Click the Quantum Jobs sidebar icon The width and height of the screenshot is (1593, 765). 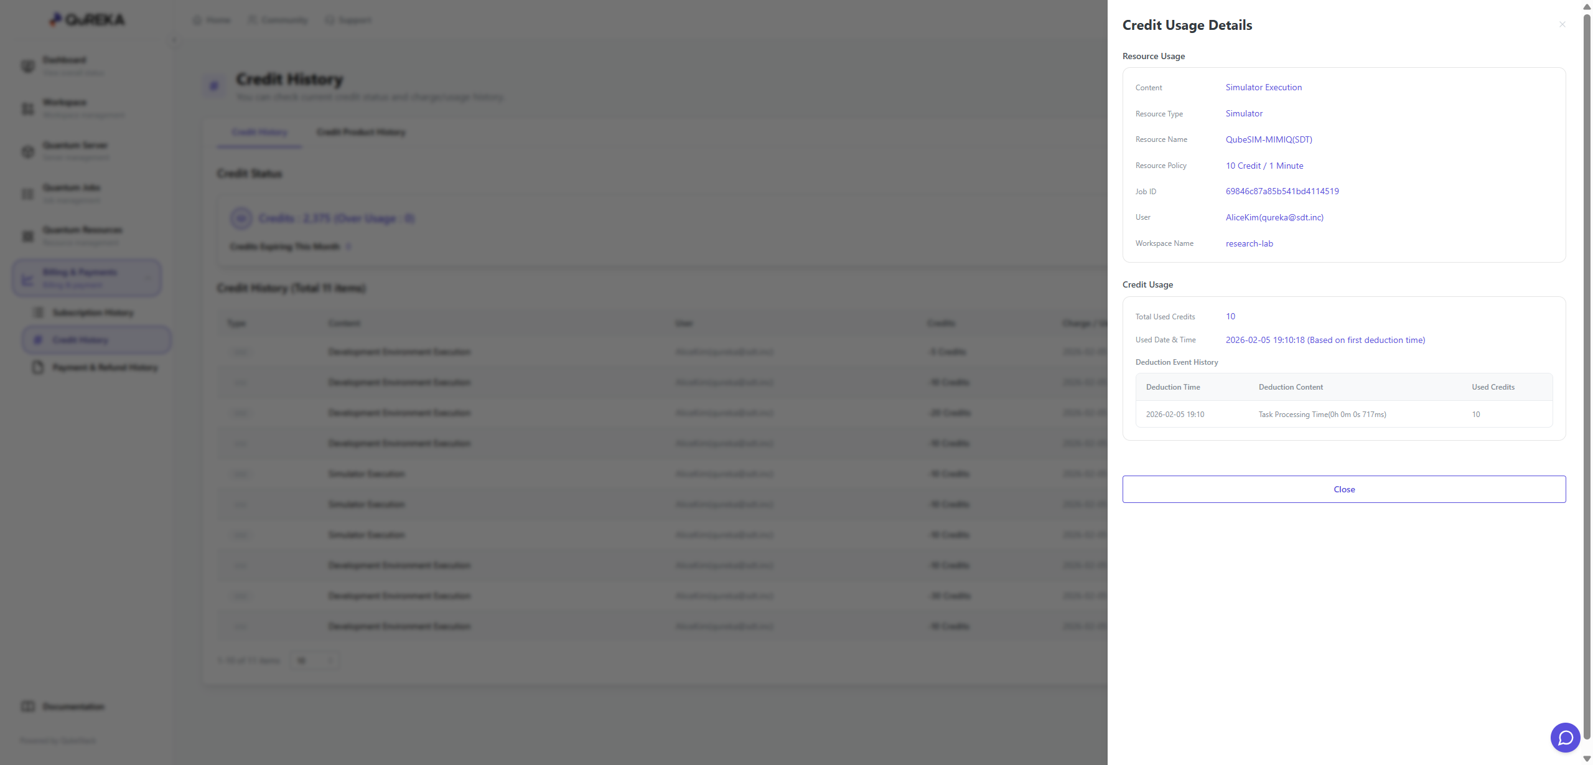click(28, 194)
